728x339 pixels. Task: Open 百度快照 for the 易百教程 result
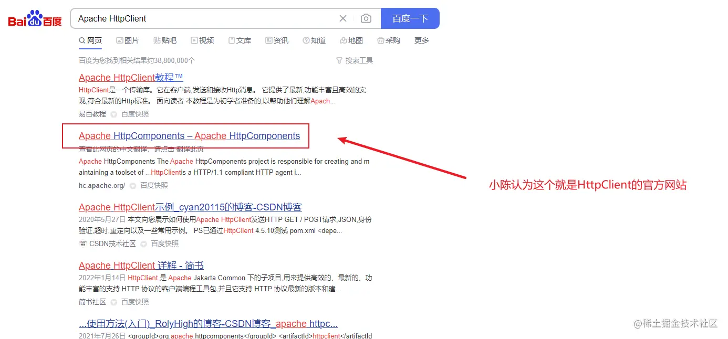point(135,114)
